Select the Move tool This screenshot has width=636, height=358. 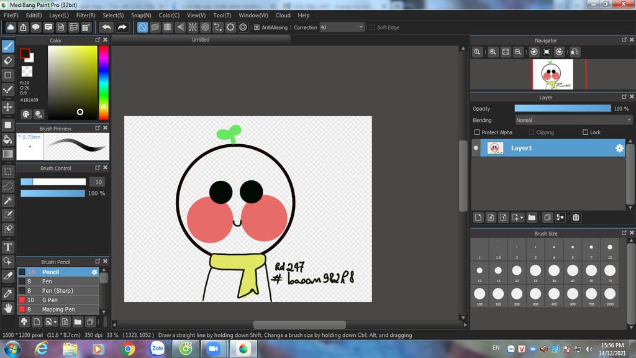pyautogui.click(x=8, y=107)
